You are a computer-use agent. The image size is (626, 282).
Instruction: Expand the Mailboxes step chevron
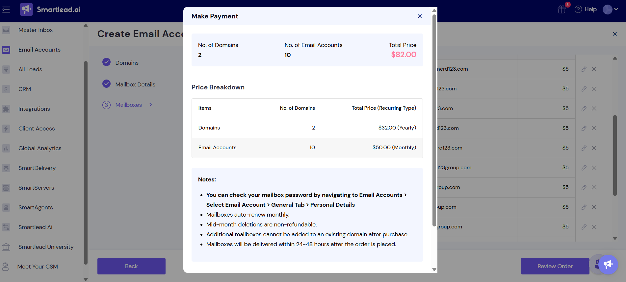[x=151, y=105]
